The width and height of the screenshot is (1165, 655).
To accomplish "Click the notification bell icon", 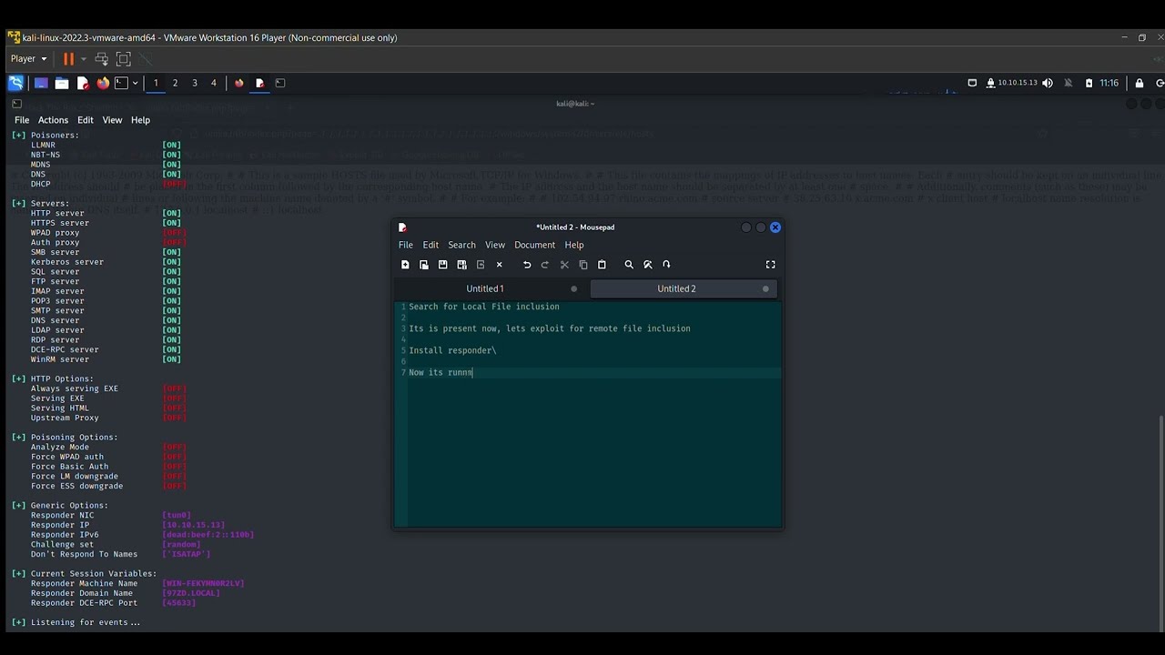I will (x=1069, y=83).
